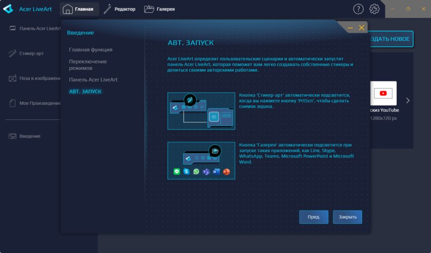
Task: Open Стикер-арт from the sidebar
Action: tap(31, 53)
